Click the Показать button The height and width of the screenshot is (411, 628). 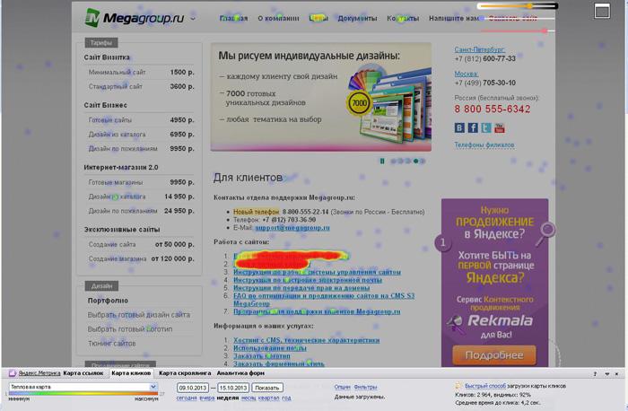(267, 388)
